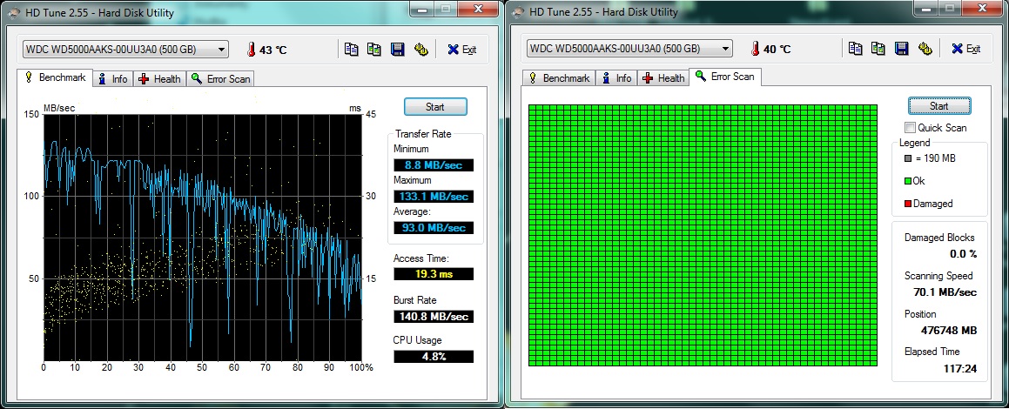Screen dimensions: 1009x409
Task: Click Exit button in right window
Action: click(965, 49)
